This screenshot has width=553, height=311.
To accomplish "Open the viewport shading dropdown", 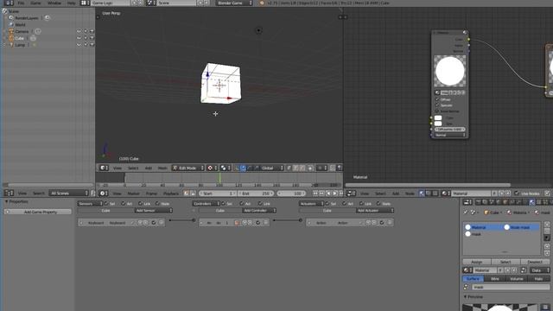I will (213, 168).
